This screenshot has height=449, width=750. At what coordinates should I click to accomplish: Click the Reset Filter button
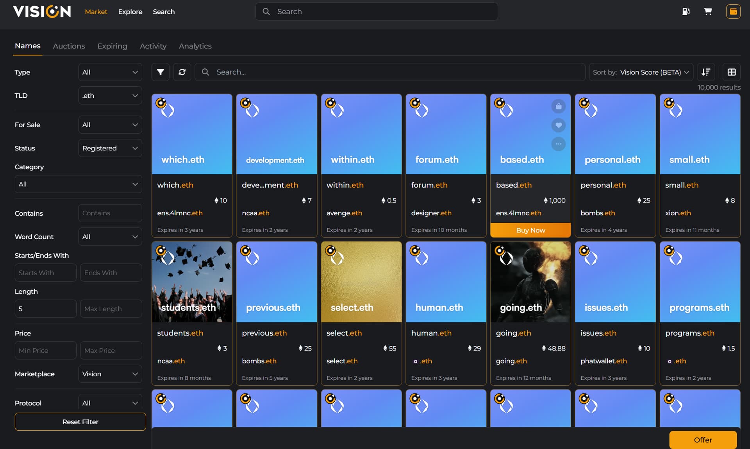coord(80,422)
